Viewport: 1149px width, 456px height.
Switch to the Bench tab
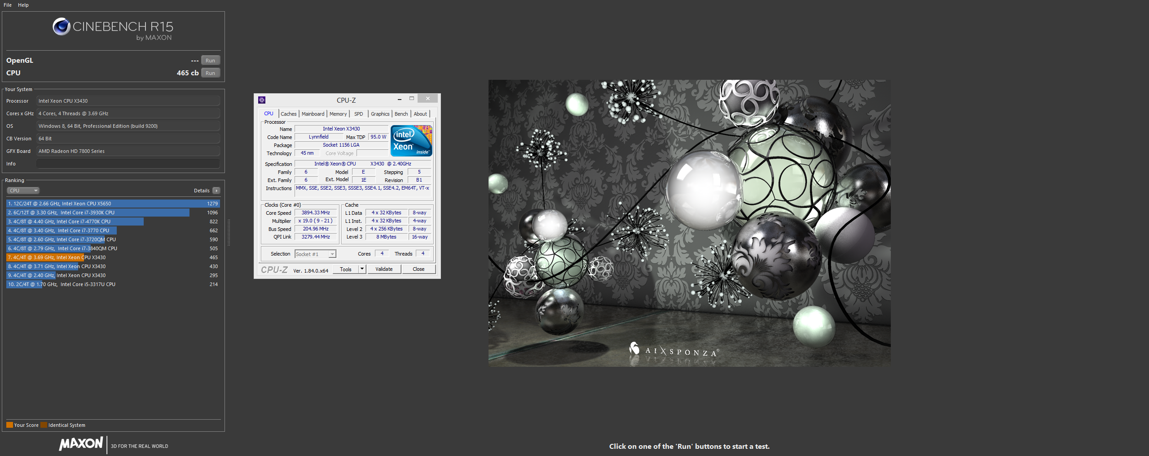click(401, 114)
